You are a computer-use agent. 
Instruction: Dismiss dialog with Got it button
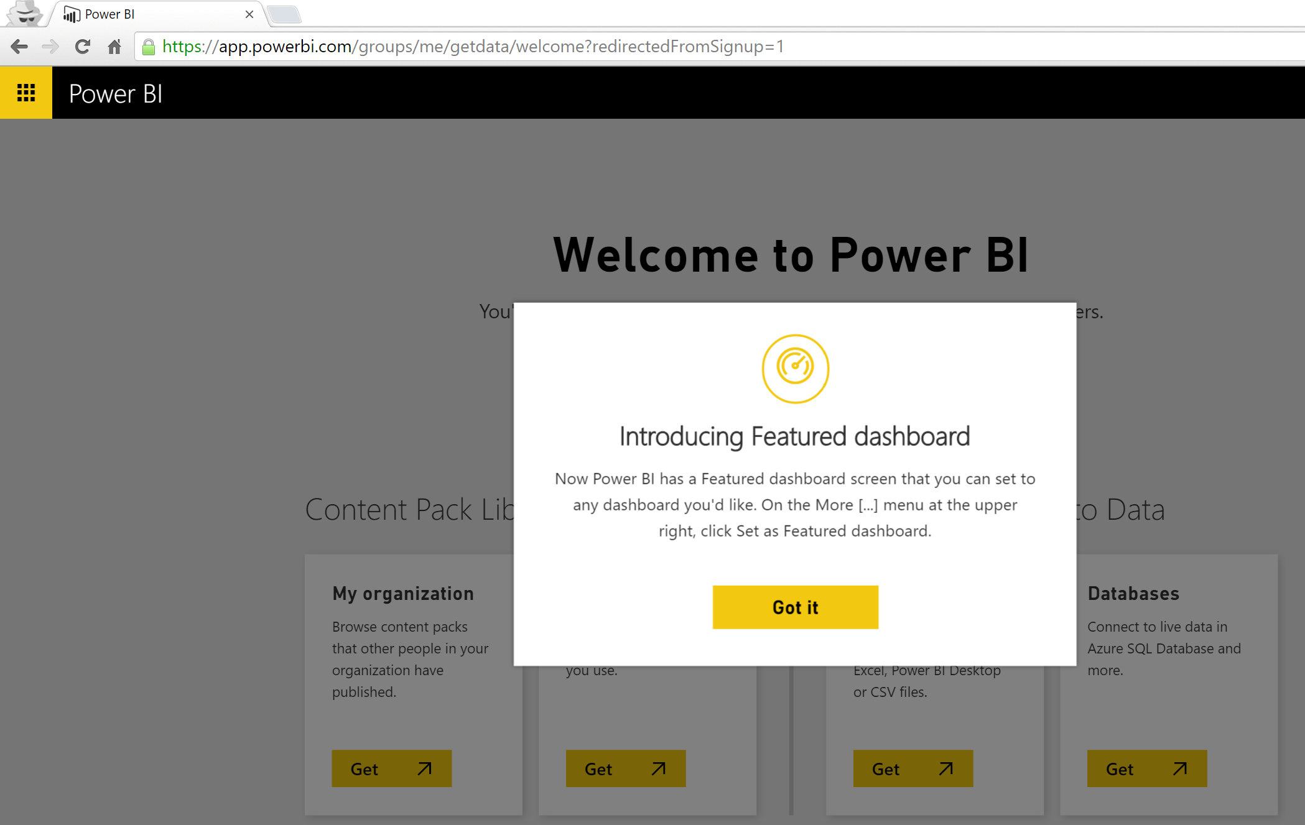(x=795, y=607)
